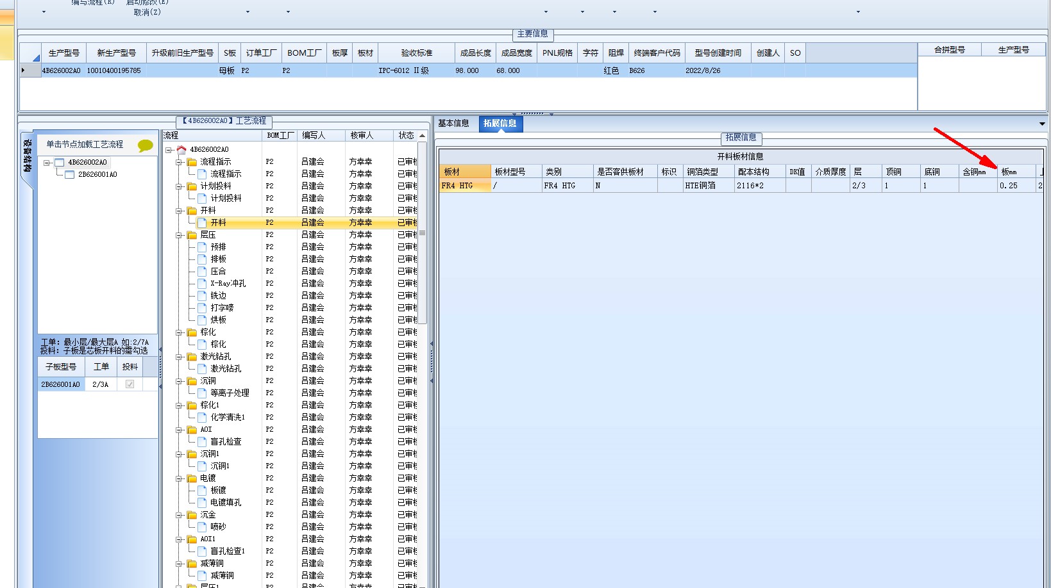Click the page icon next to 打字唛
The height and width of the screenshot is (588, 1051).
[x=203, y=307]
